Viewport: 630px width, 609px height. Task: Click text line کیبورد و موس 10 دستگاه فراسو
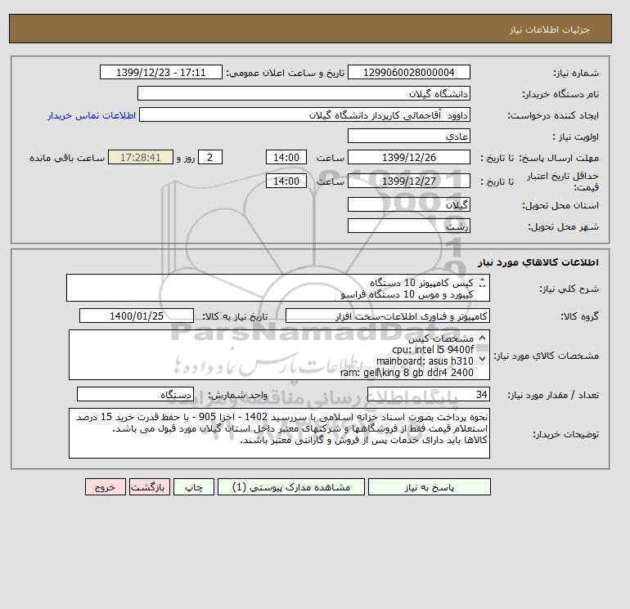click(x=407, y=294)
